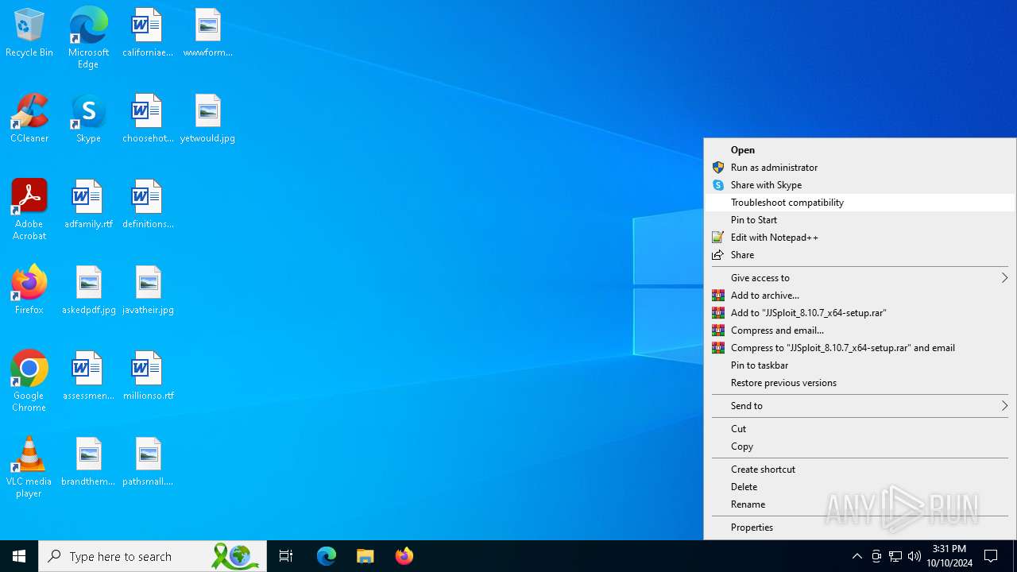Select the Adobe Acrobat desktop shortcut
The height and width of the screenshot is (572, 1017).
click(29, 210)
